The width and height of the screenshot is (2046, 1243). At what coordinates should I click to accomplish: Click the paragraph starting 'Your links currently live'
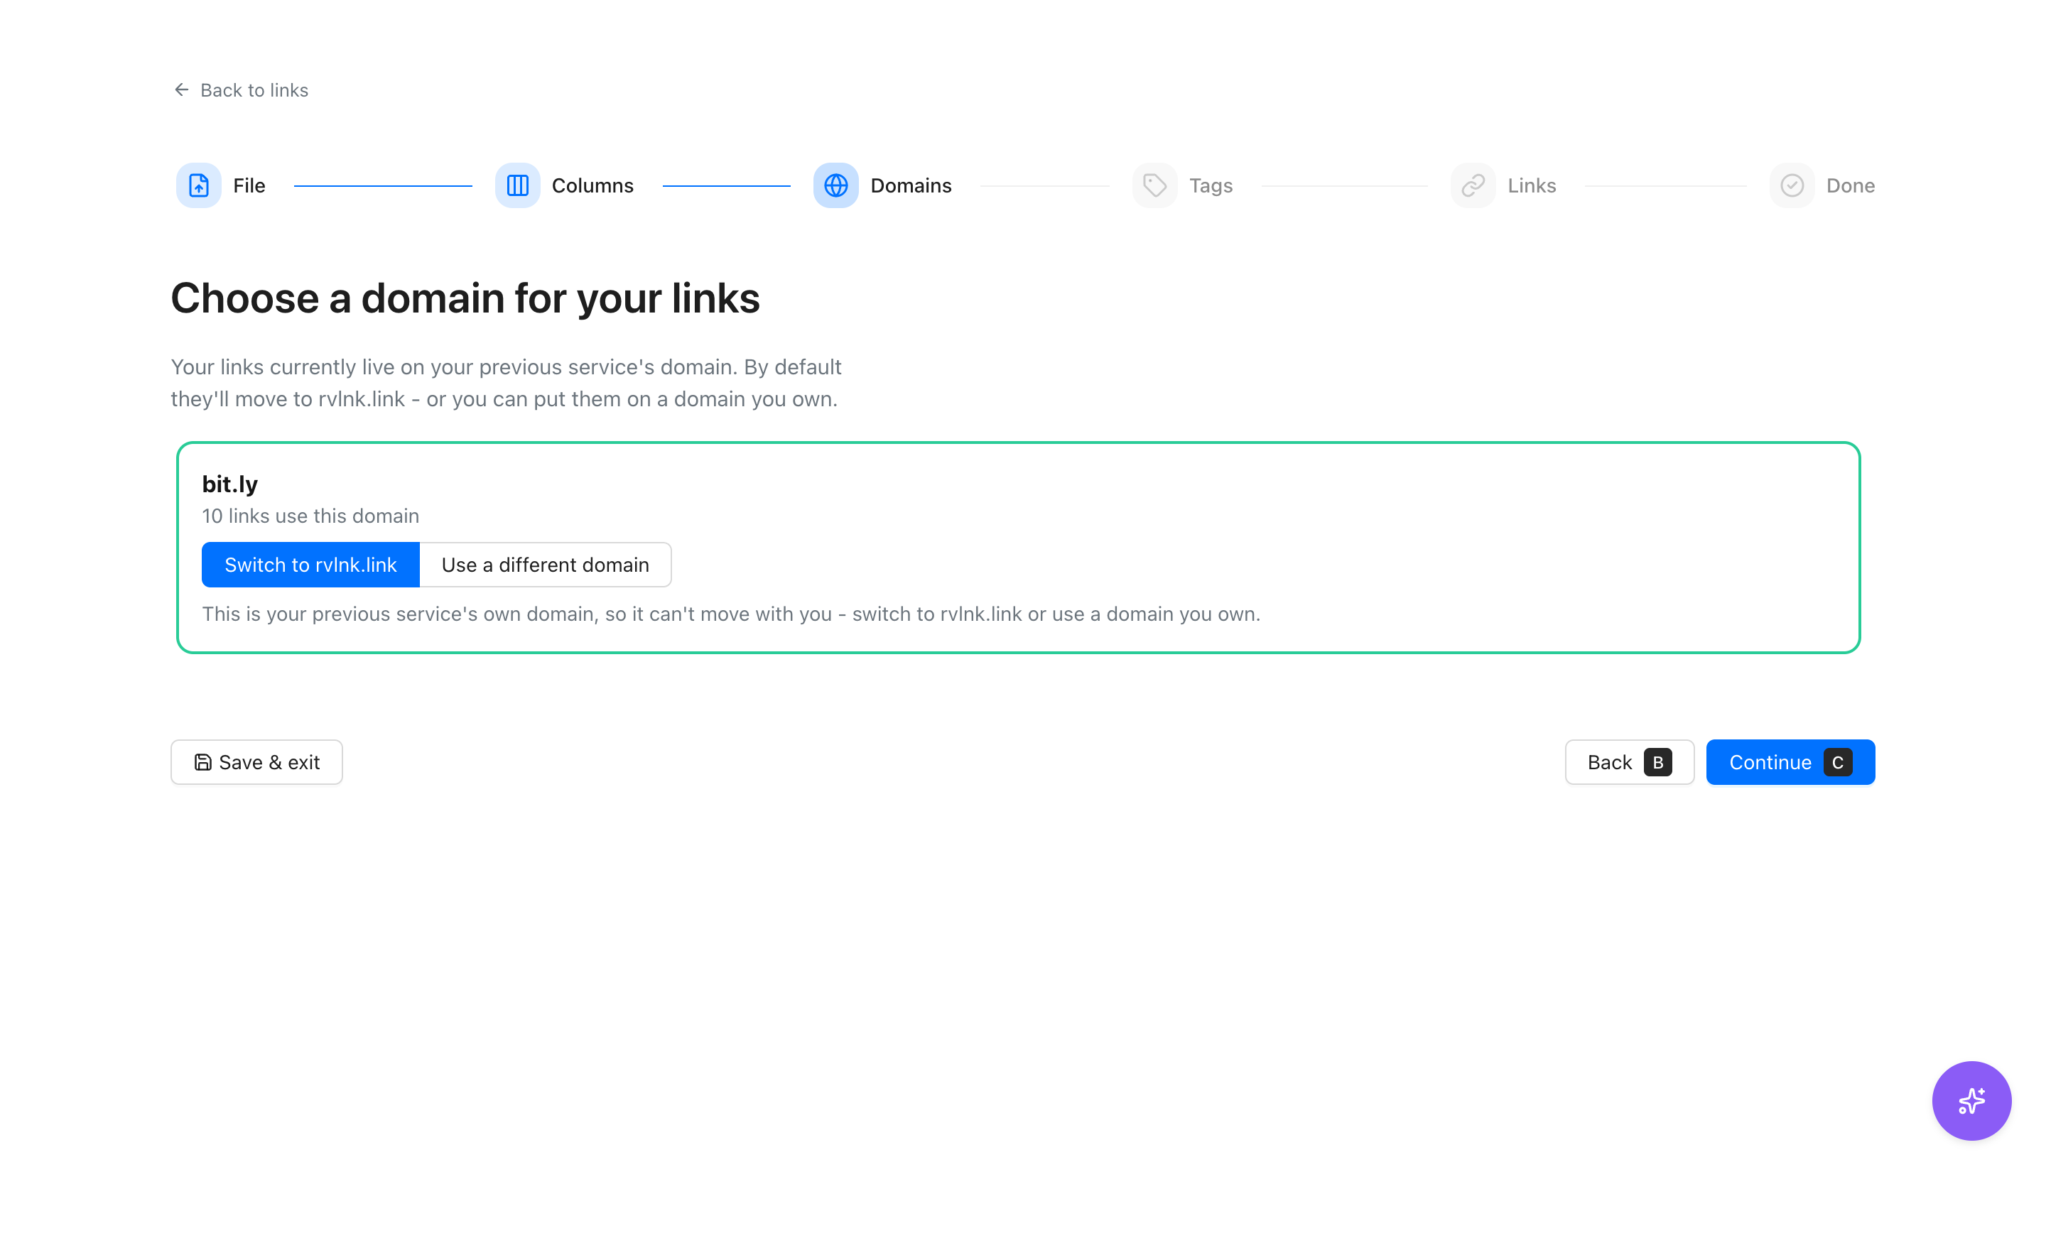[x=507, y=383]
